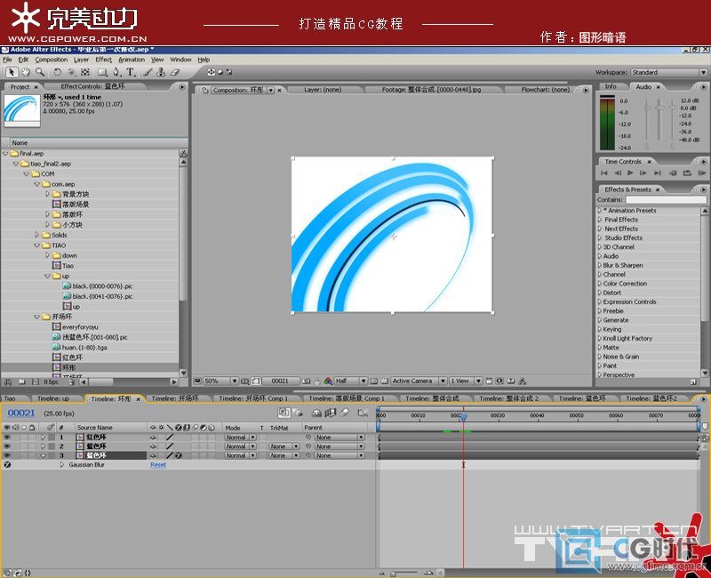Click the frame blending icon in timeline

pyautogui.click(x=331, y=413)
